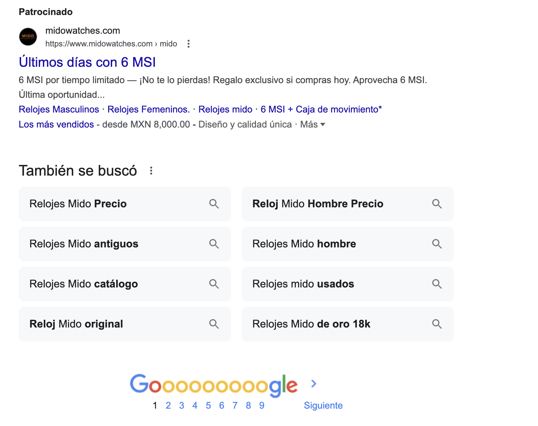The image size is (538, 426).
Task: Search Relojes Mido hombre suggestion
Action: [x=348, y=244]
